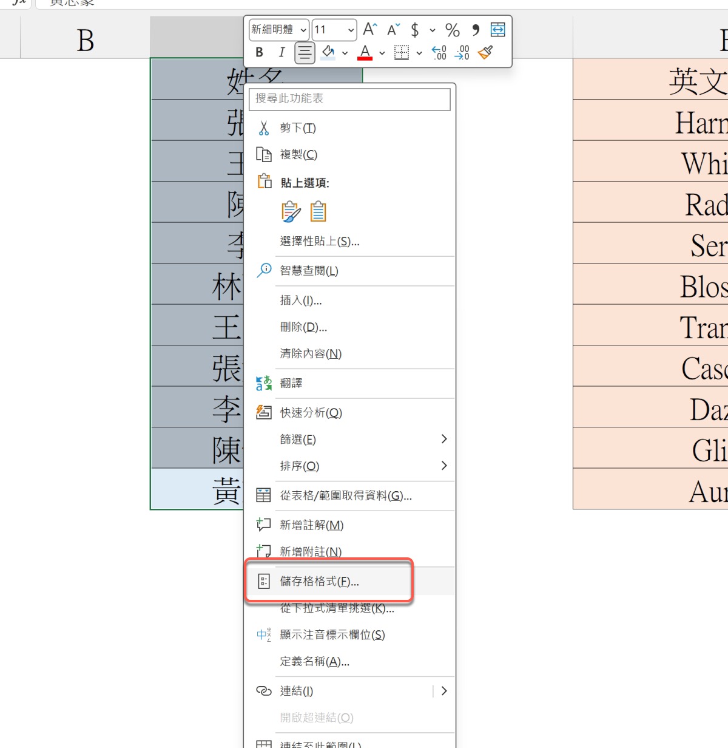Viewport: 728px width, 748px height.
Task: Click 選擇性貼上 menu option
Action: coord(320,242)
